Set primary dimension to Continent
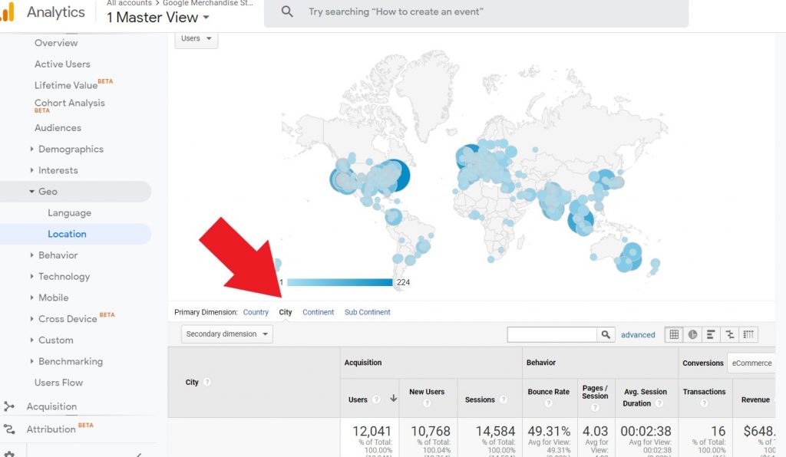The height and width of the screenshot is (457, 786). click(x=319, y=312)
